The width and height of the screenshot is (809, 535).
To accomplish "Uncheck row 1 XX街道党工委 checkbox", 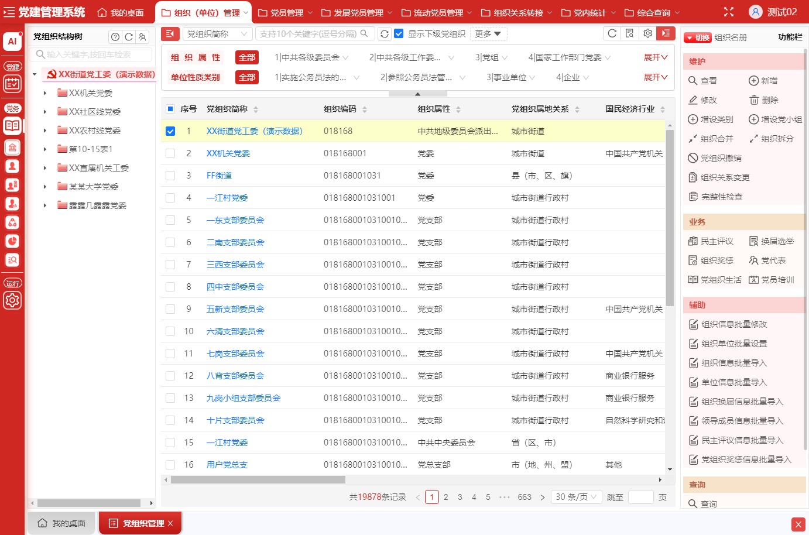I will tap(170, 131).
